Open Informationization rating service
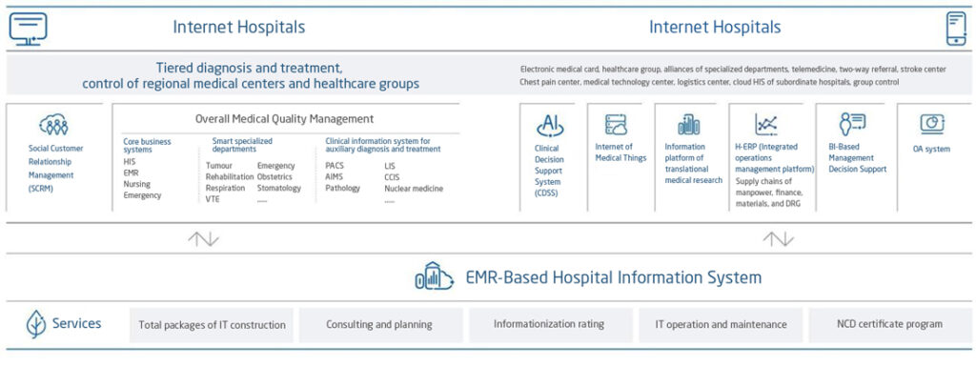 550,325
